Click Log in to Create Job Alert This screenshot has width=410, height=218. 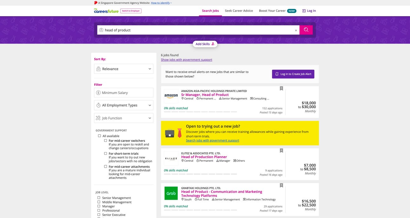pyautogui.click(x=293, y=74)
